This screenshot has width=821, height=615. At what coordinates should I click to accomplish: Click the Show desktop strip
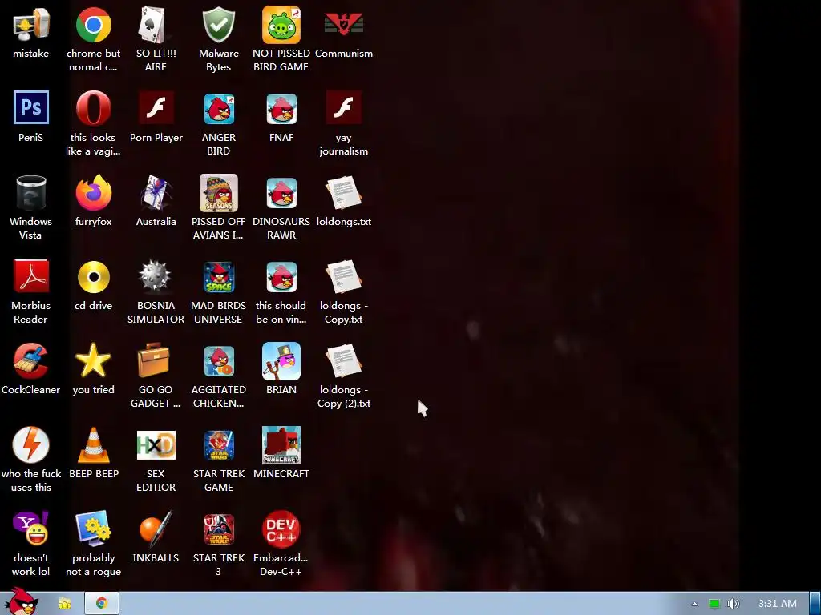click(x=815, y=604)
